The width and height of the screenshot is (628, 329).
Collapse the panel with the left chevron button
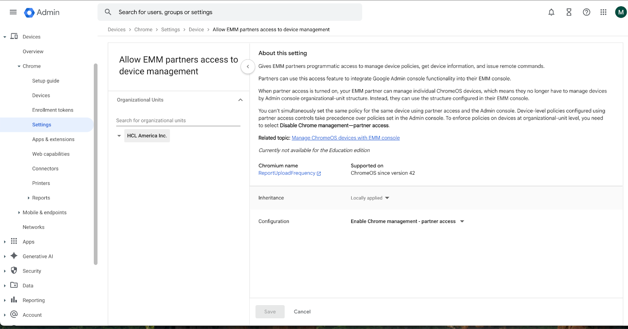tap(248, 67)
